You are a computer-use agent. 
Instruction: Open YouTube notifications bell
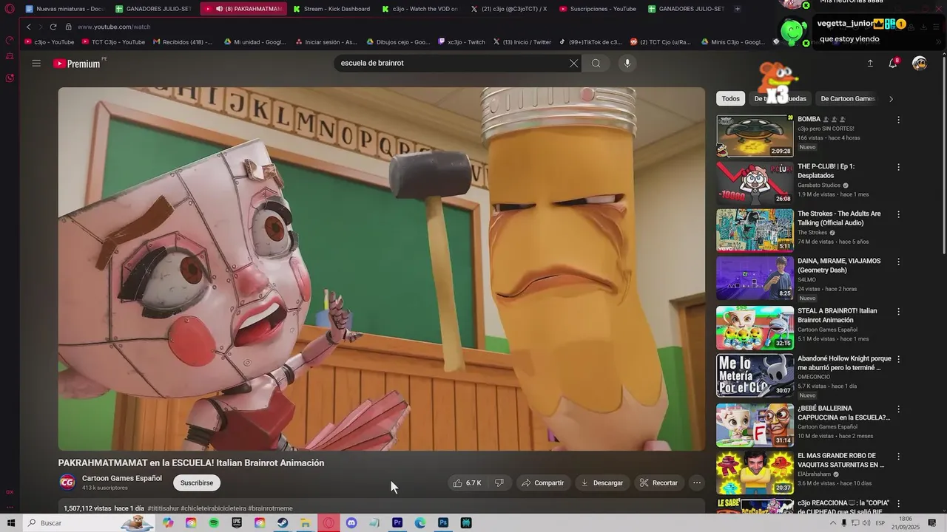[893, 64]
